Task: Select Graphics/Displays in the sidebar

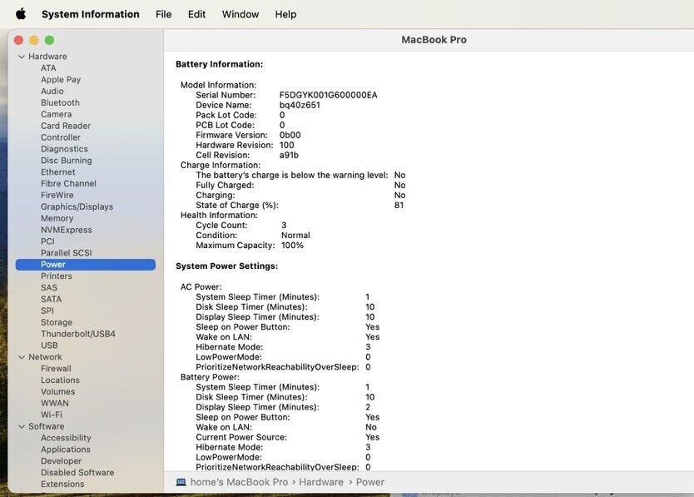Action: (x=77, y=206)
